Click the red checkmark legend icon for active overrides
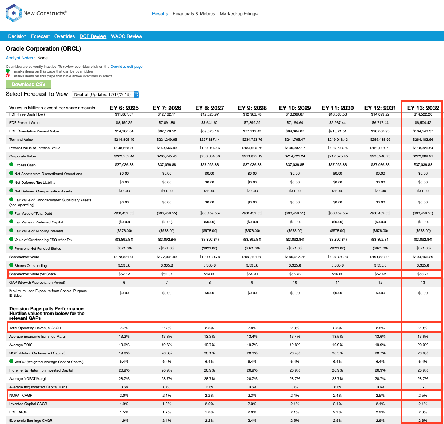 click(8, 75)
